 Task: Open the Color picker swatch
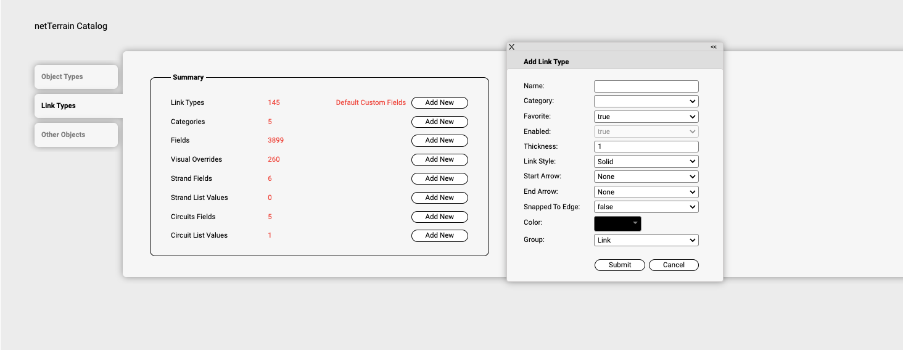[617, 223]
